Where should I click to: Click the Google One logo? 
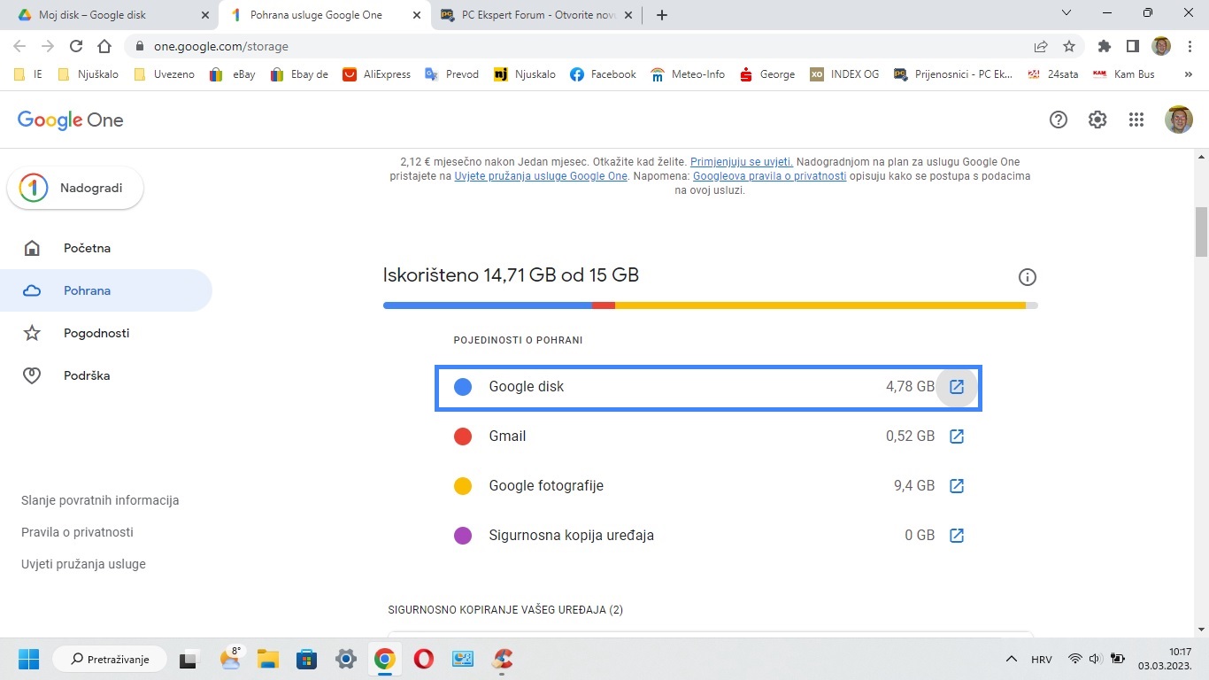click(x=71, y=120)
